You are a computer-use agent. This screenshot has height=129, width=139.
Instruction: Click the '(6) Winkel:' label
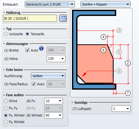click(35, 115)
